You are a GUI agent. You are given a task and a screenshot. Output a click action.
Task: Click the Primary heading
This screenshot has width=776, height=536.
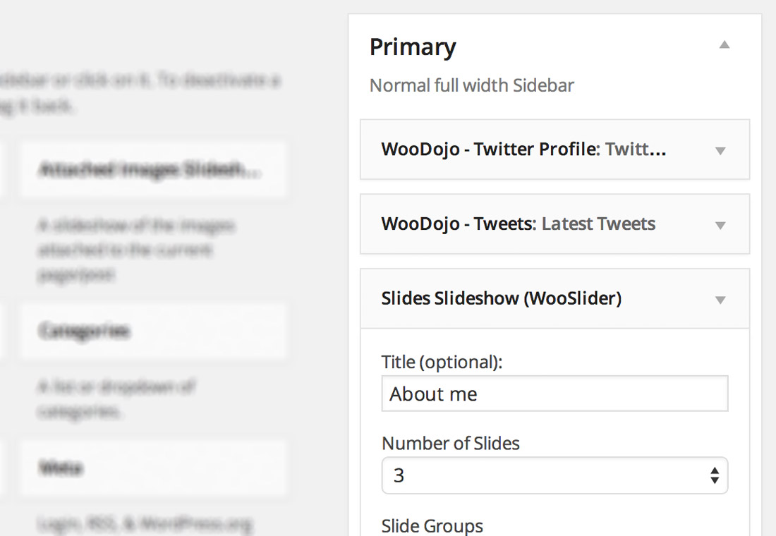point(413,47)
